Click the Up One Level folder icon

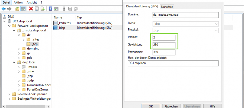(x=17, y=9)
